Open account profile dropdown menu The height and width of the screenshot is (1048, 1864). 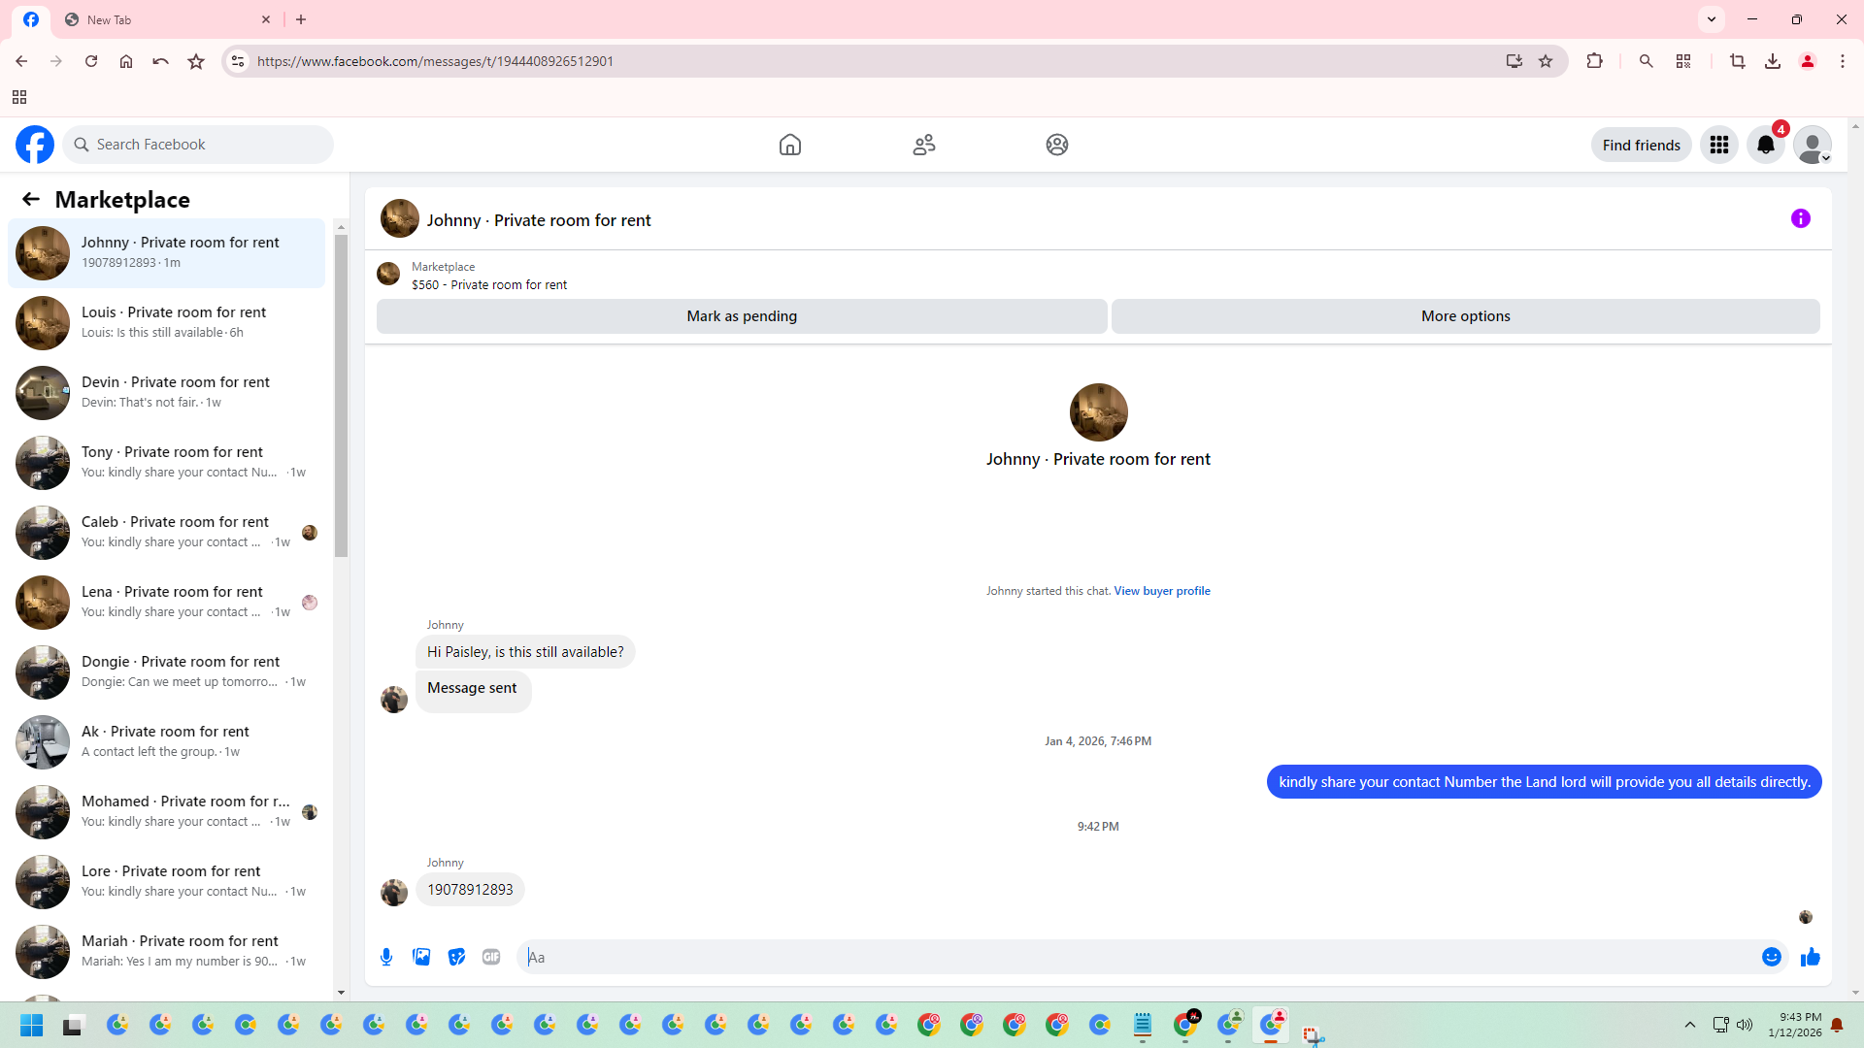(1812, 145)
